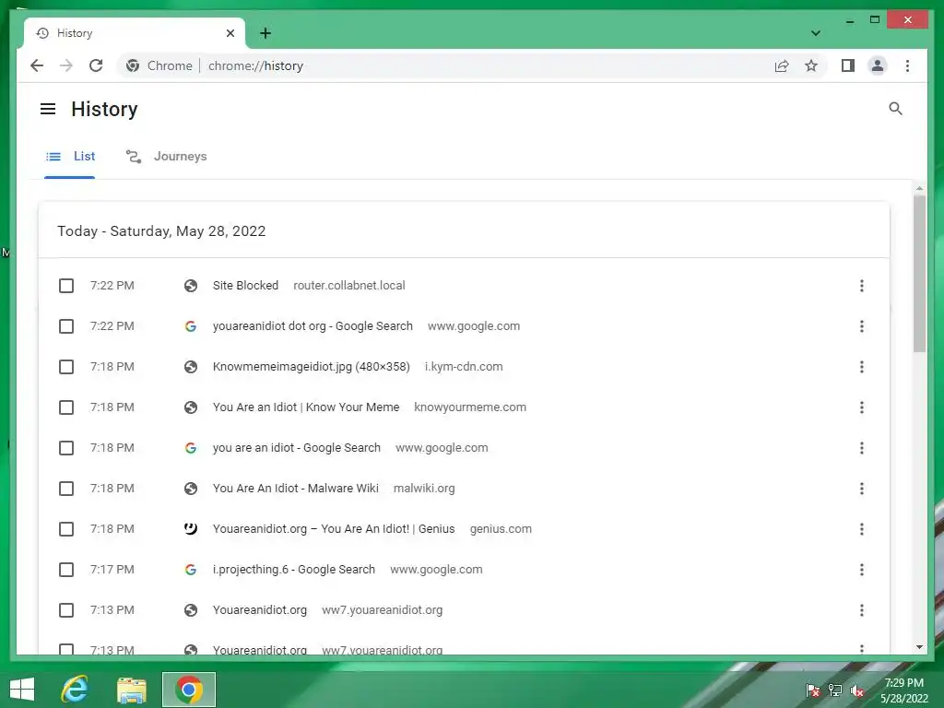Click the Chrome site info icon in address bar
The height and width of the screenshot is (708, 944).
[x=133, y=65]
